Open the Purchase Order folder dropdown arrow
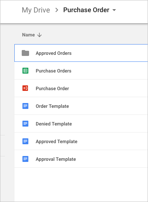Image resolution: width=148 pixels, height=202 pixels. [x=114, y=10]
